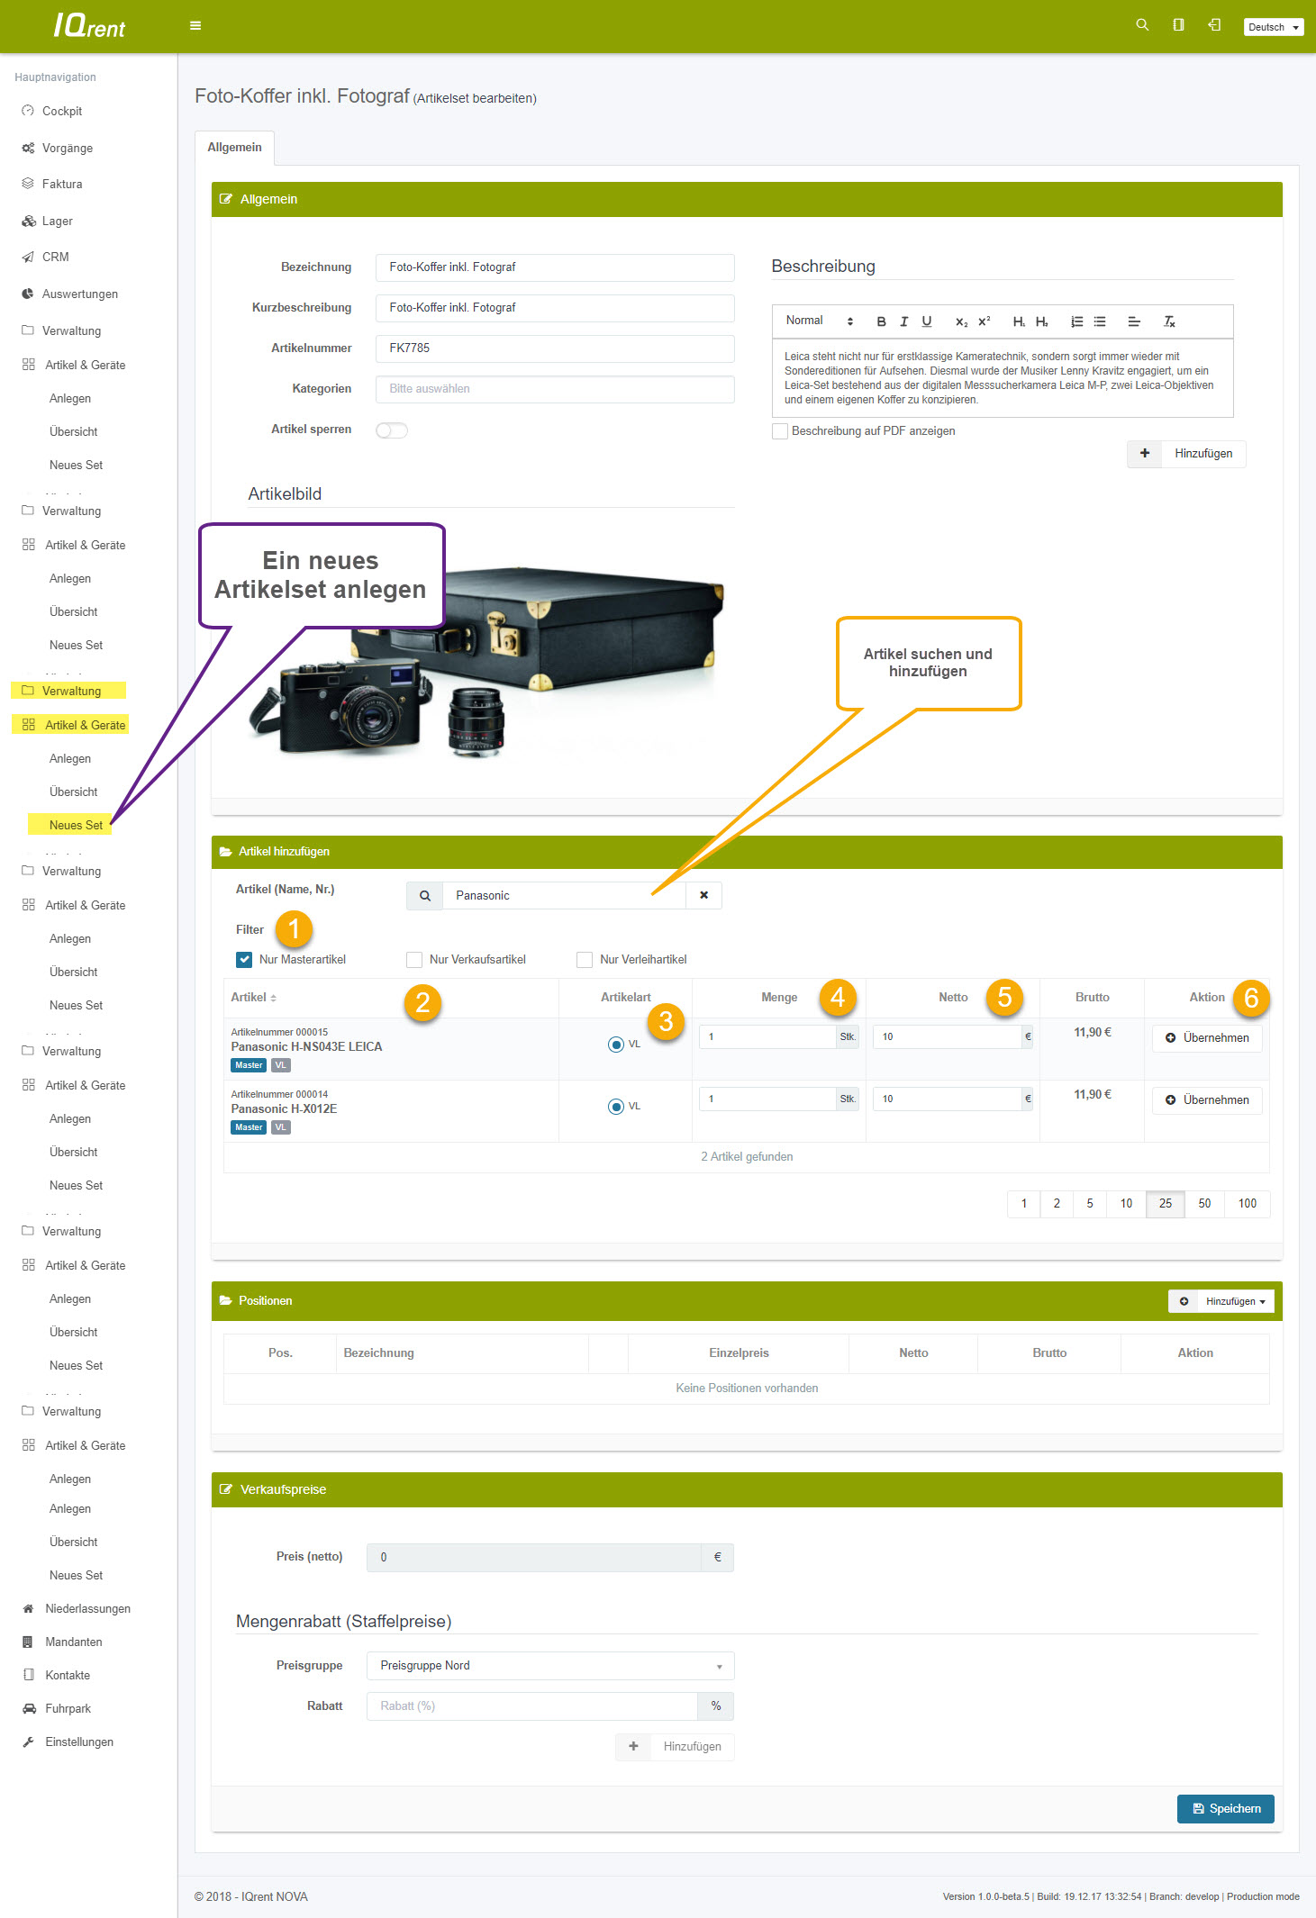Apply superscript in description editor
Image resolution: width=1316 pixels, height=1918 pixels.
[984, 321]
